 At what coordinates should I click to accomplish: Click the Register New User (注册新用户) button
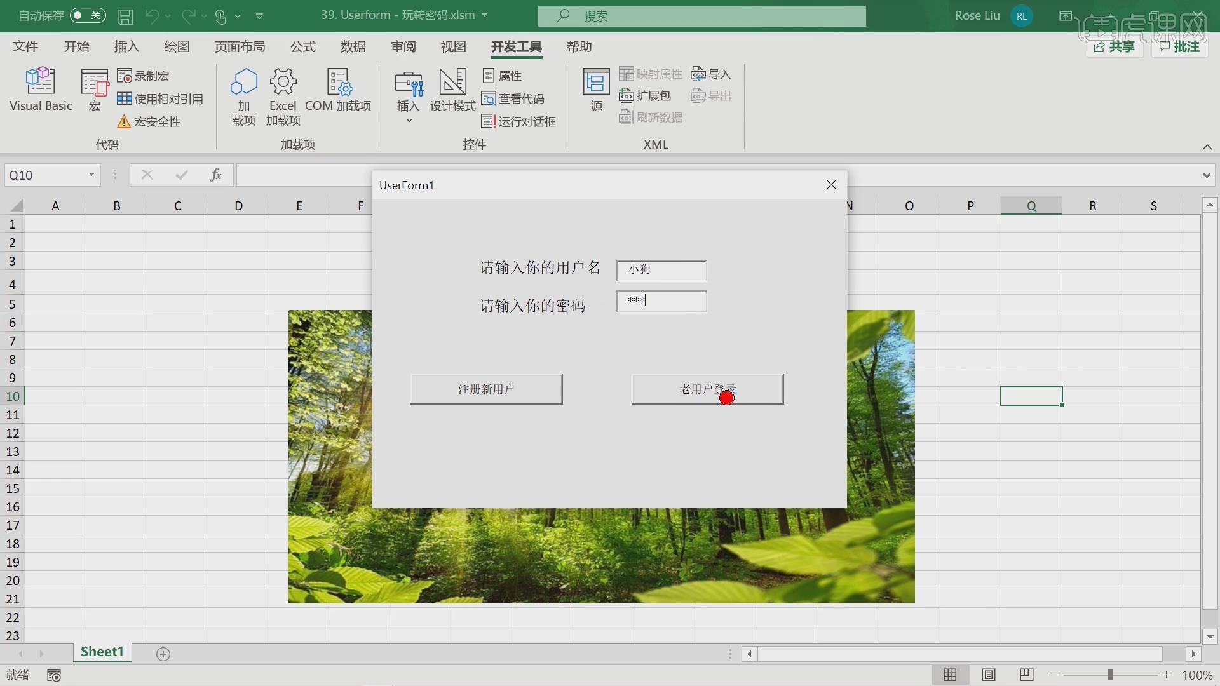click(486, 389)
